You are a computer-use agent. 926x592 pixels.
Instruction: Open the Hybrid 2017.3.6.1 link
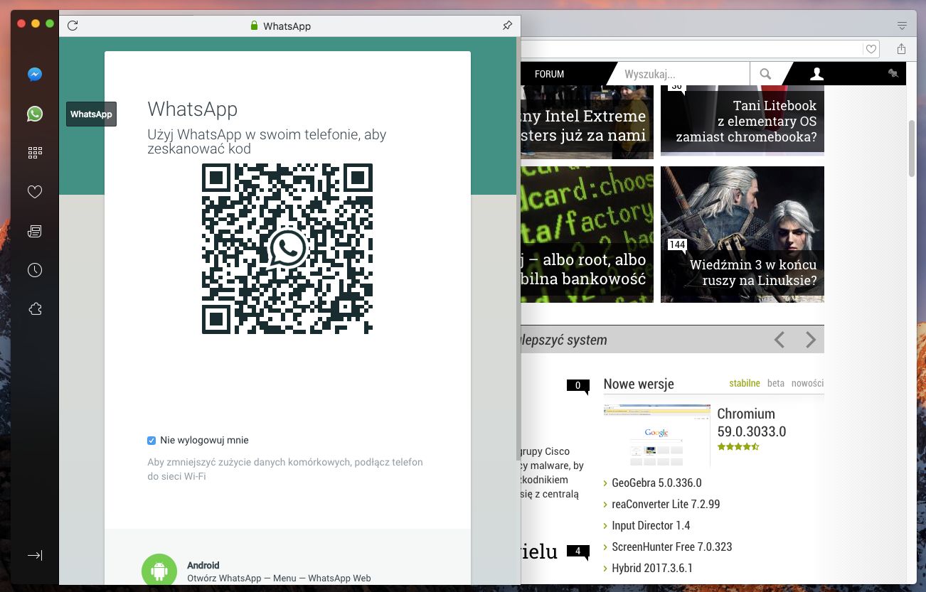pyautogui.click(x=652, y=568)
